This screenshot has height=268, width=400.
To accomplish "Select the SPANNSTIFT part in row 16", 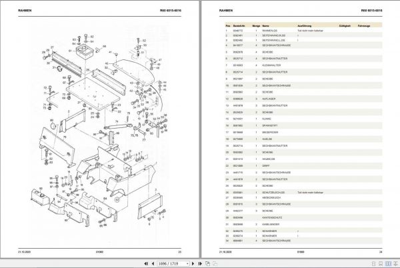I will [x=270, y=126].
